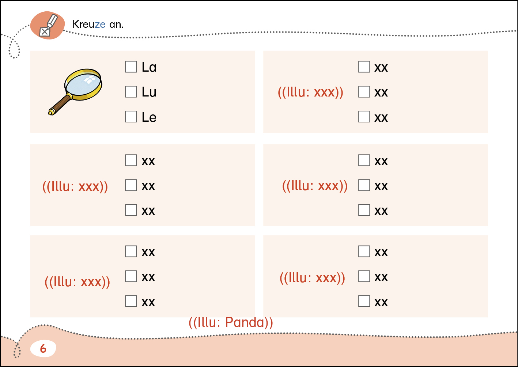The width and height of the screenshot is (518, 367).
Task: Check middle xx checkbox in top-right panel
Action: [364, 92]
